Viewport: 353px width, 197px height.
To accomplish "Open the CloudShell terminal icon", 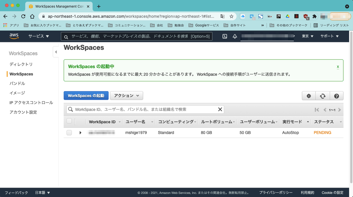I will (x=225, y=36).
